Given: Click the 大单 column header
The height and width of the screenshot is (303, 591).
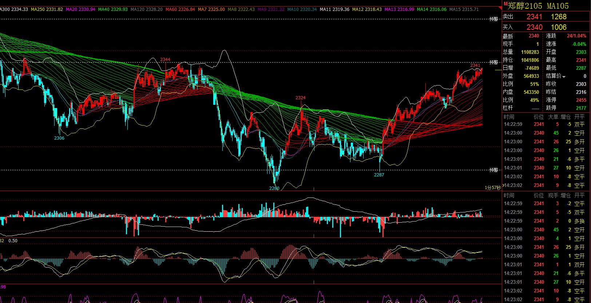Looking at the screenshot, I should (x=553, y=117).
